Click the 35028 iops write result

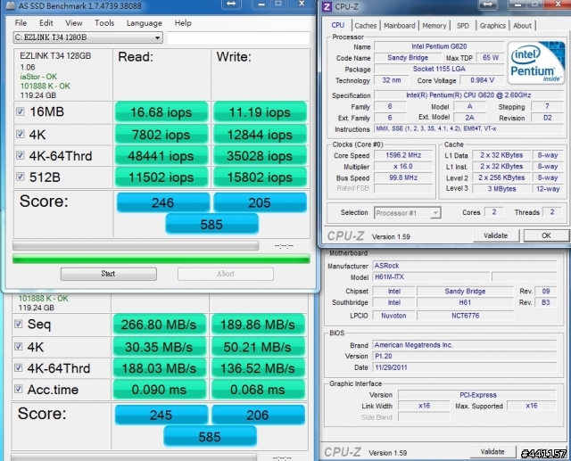(x=260, y=156)
